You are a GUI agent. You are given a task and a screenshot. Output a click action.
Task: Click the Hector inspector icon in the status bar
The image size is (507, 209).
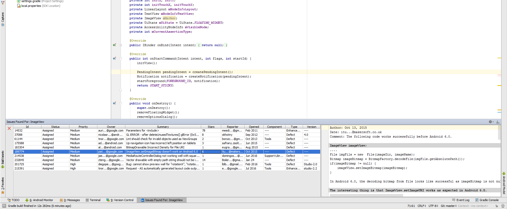(503, 206)
